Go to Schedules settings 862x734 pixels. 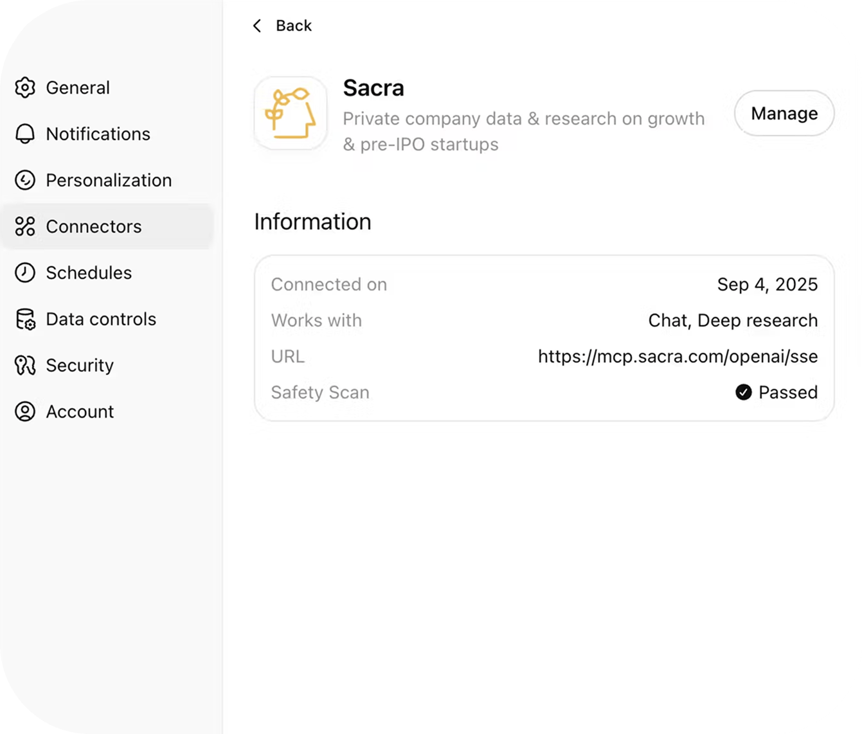(107, 273)
